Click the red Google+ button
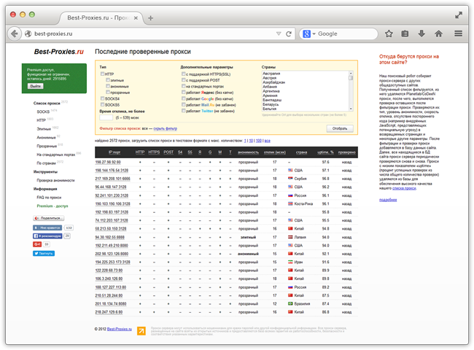The image size is (474, 350). pyautogui.click(x=37, y=244)
